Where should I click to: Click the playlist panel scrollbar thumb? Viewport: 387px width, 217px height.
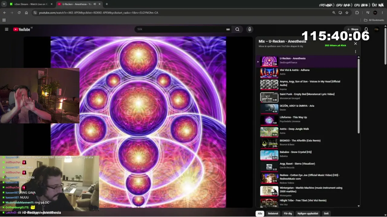coord(359,96)
